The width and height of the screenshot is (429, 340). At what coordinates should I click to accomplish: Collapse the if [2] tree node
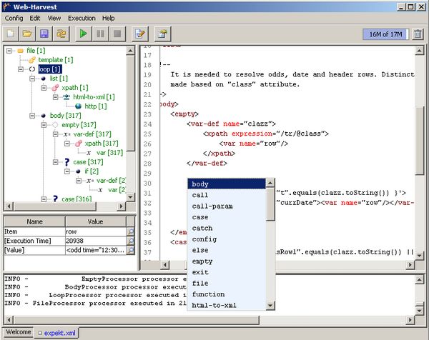(x=66, y=171)
